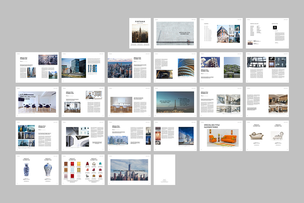The image size is (304, 203).
Task: Click the SPECIAL BIG TITLE OVER NICE PHOTO text
Action: [129, 171]
